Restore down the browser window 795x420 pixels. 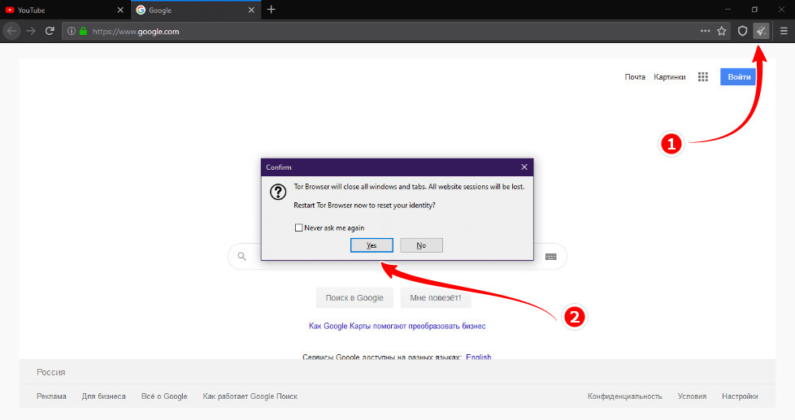click(x=754, y=10)
